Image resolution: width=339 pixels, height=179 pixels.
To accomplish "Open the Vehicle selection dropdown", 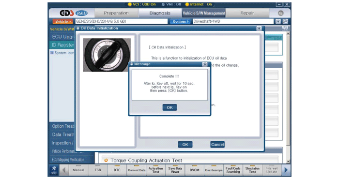I will click(63, 22).
